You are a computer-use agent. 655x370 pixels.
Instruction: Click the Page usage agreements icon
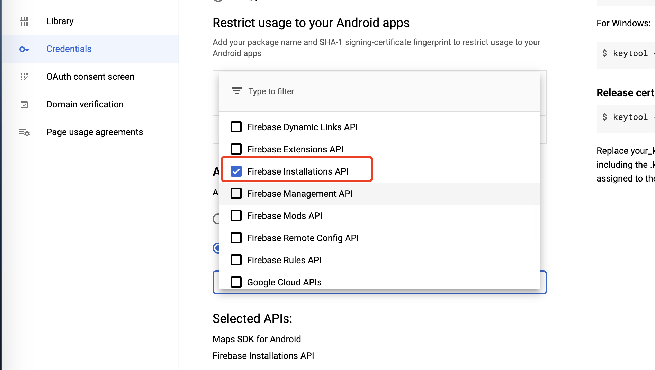click(24, 132)
